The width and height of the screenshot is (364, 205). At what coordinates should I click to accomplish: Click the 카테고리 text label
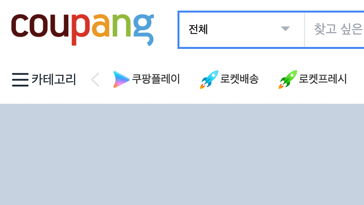(54, 80)
